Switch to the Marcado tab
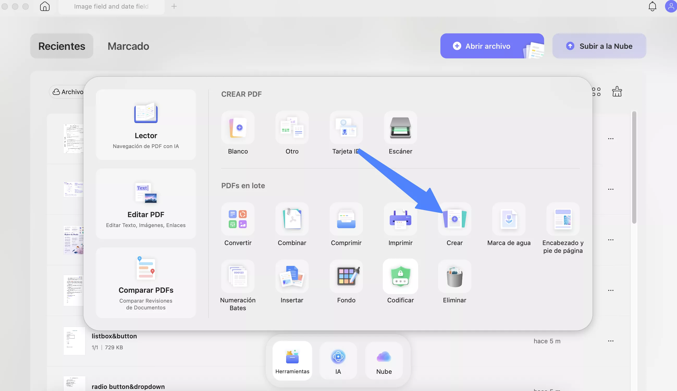The width and height of the screenshot is (677, 391). pyautogui.click(x=128, y=46)
